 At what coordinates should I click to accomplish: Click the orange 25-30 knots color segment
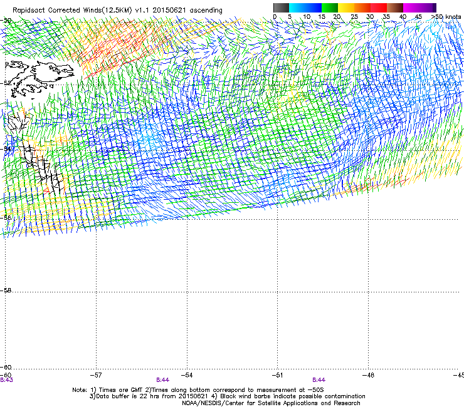[362, 8]
